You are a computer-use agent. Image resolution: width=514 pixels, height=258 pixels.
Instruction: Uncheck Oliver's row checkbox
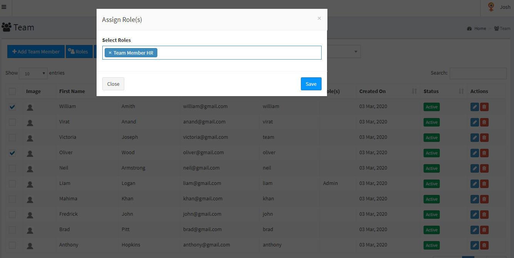coord(12,153)
